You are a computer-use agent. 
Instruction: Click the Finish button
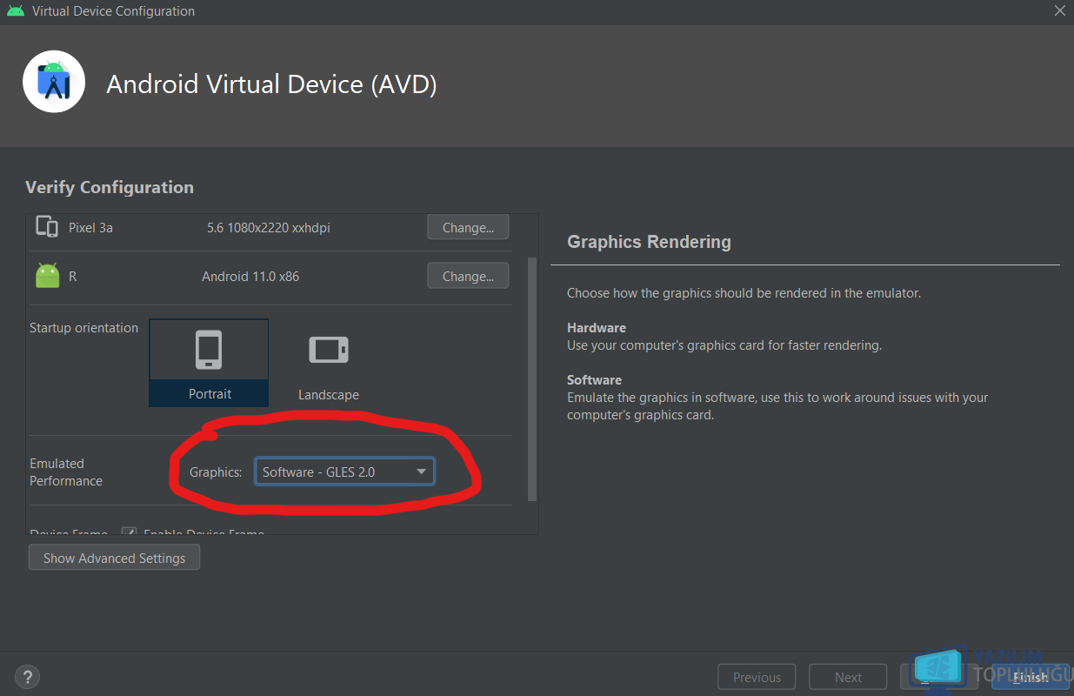pos(1030,677)
